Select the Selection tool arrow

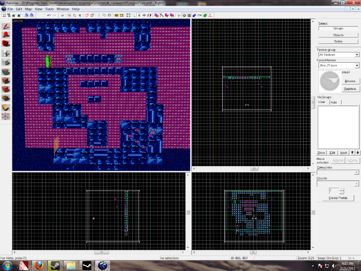click(x=6, y=27)
